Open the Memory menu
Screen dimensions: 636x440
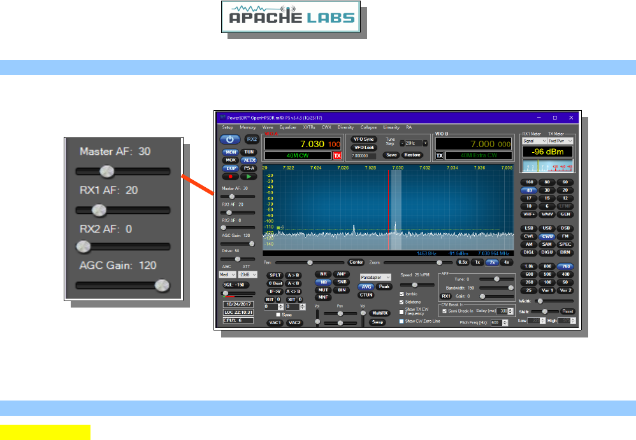pyautogui.click(x=248, y=127)
